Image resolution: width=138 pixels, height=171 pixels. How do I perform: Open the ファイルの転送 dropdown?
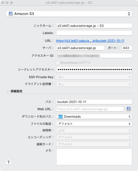(94, 124)
